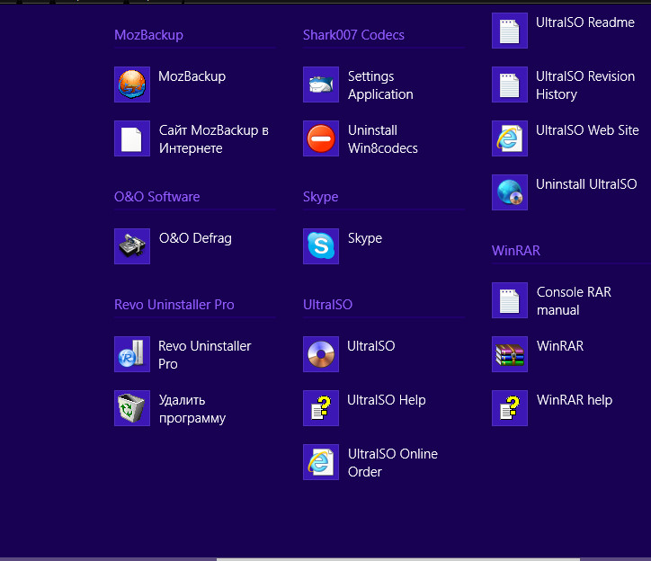The image size is (651, 561).
Task: Select the Revo Uninstaller Pro group header
Action: 174,305
